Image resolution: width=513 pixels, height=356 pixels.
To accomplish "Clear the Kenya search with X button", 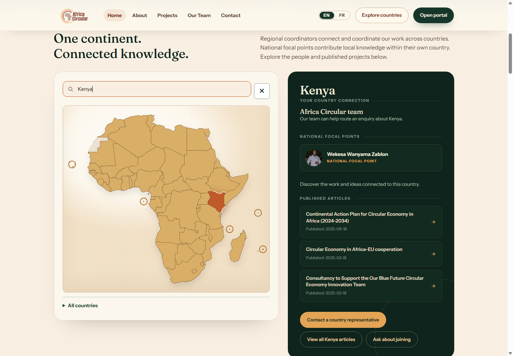I will point(262,91).
